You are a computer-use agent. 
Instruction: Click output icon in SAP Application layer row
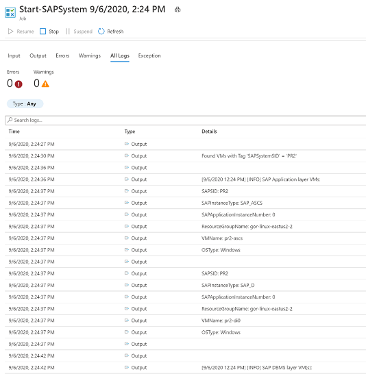tap(127, 179)
